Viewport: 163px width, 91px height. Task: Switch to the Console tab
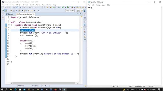pyautogui.click(x=10, y=14)
